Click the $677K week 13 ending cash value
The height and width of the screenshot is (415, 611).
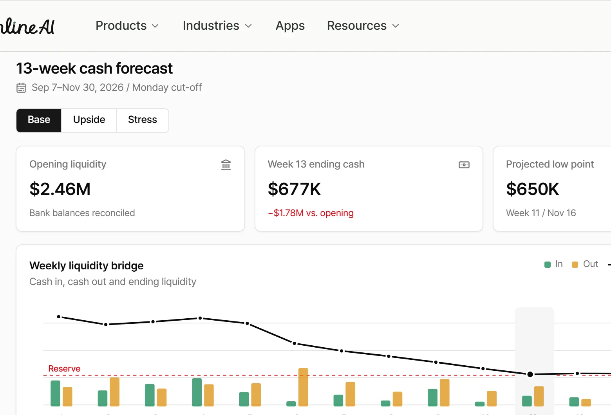point(294,189)
